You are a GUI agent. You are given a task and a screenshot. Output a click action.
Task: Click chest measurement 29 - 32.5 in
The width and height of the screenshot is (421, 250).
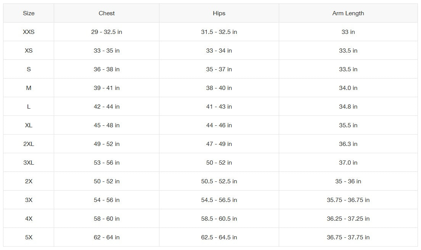tap(107, 32)
